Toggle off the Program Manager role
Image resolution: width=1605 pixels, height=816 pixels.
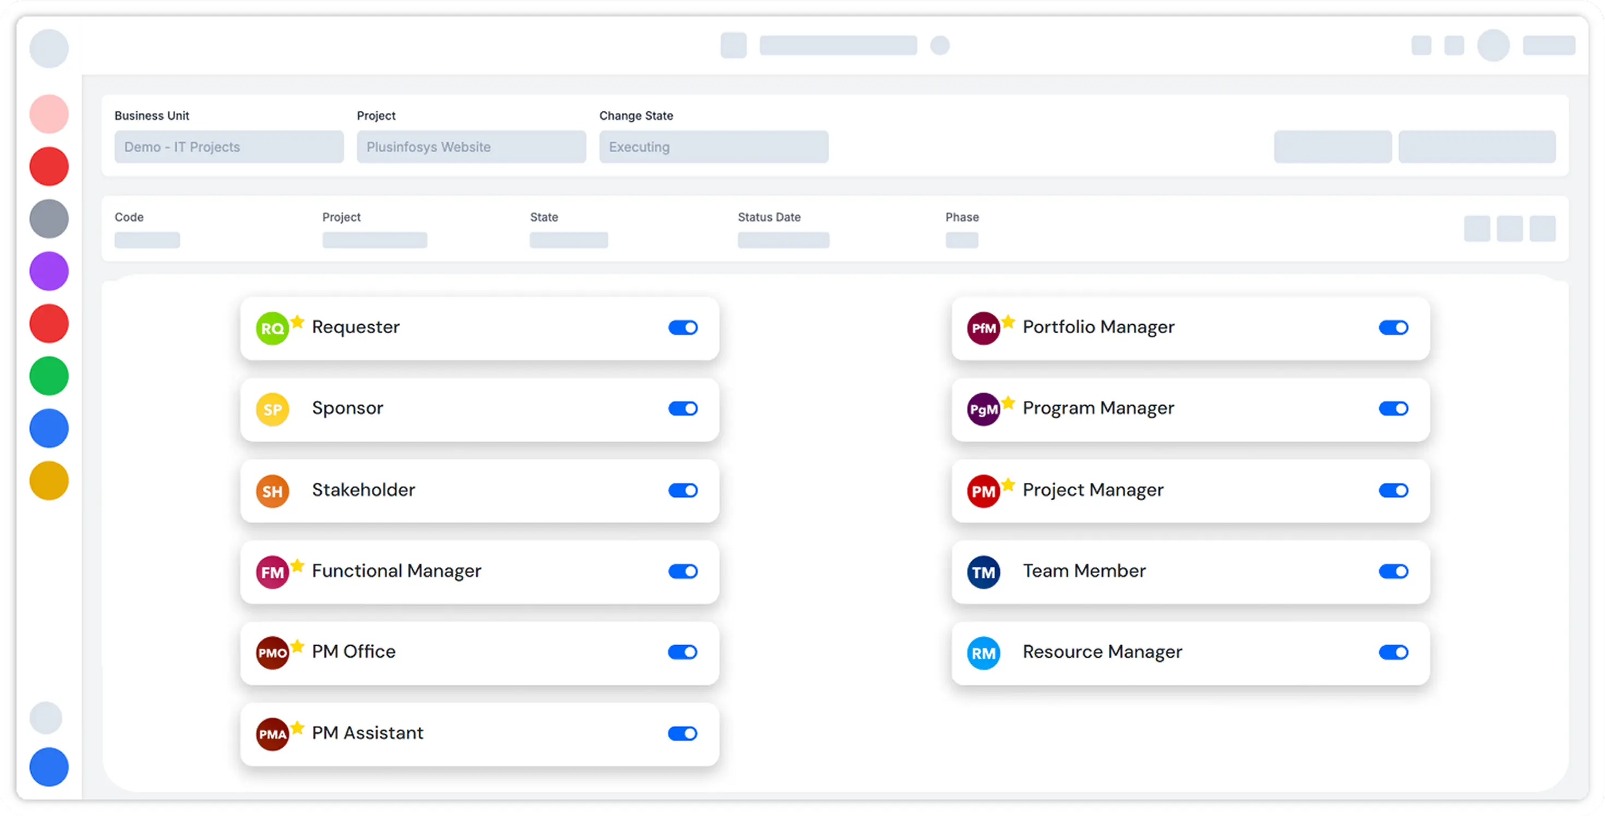(x=1395, y=409)
